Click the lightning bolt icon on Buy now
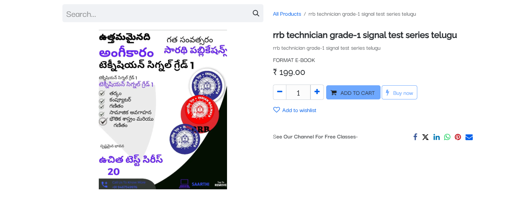Image resolution: width=531 pixels, height=205 pixels. coord(387,93)
